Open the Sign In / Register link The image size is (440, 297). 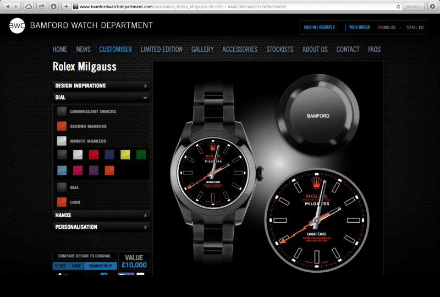click(x=319, y=28)
